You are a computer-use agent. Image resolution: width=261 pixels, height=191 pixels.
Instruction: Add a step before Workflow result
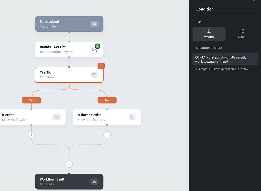(69, 164)
